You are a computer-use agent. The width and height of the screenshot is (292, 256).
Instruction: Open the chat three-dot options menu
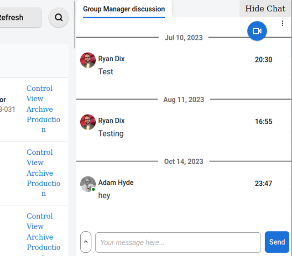[282, 24]
